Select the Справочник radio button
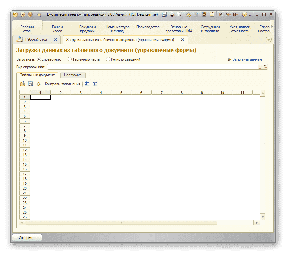 point(39,59)
